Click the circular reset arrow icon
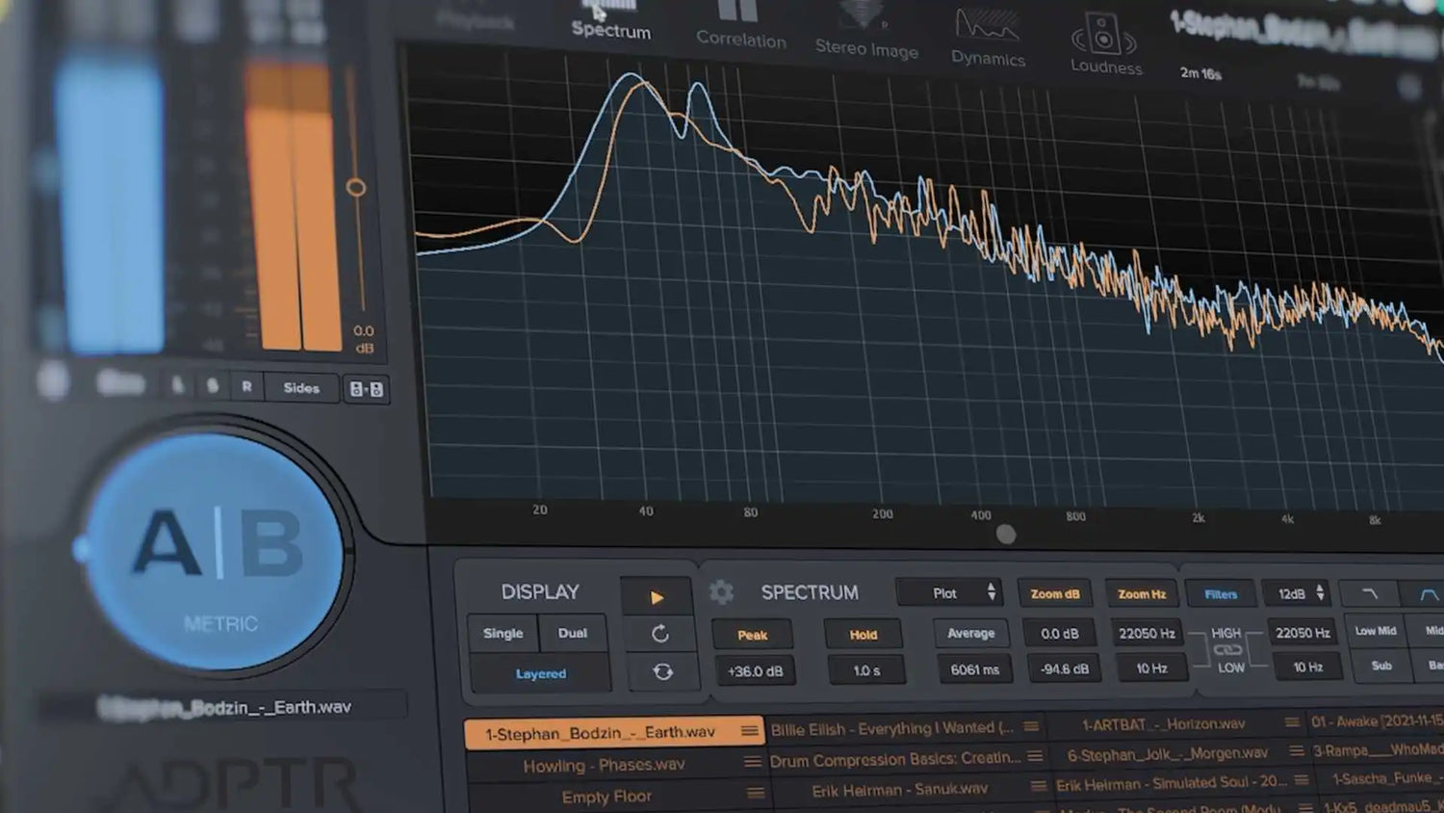1444x813 pixels. [660, 634]
